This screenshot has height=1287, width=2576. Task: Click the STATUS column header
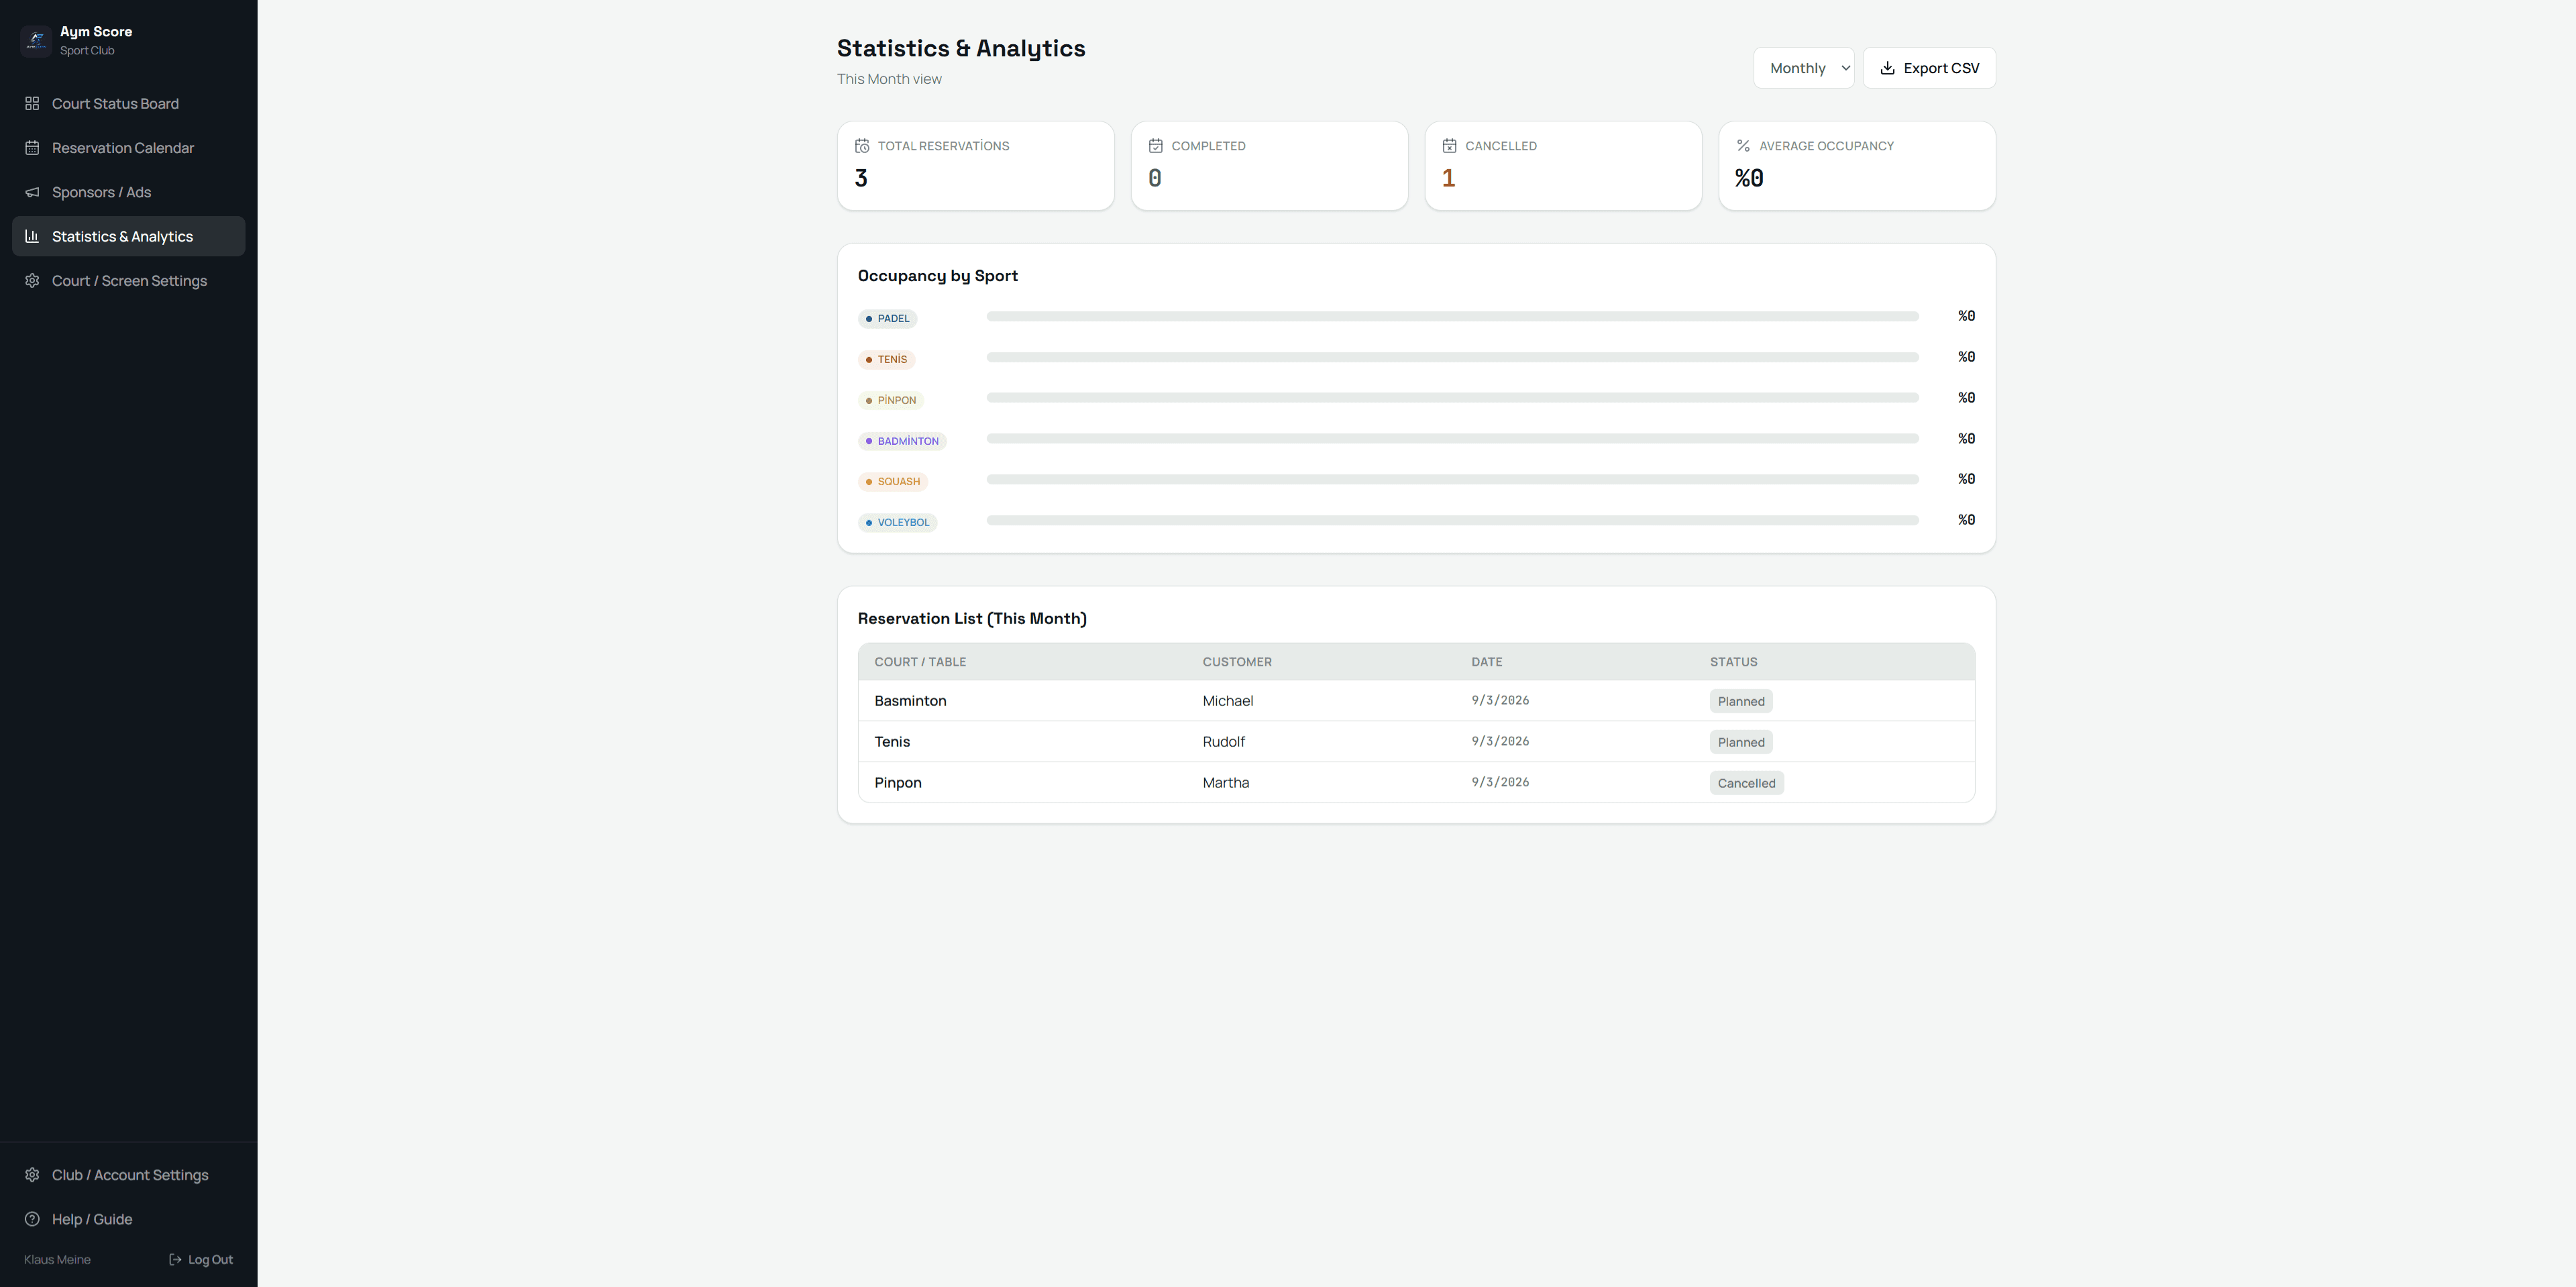pos(1733,662)
